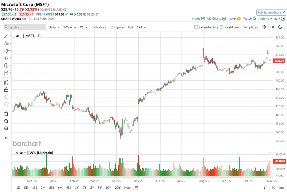
Task: Choose the shapes drawing tool
Action: tap(6, 50)
